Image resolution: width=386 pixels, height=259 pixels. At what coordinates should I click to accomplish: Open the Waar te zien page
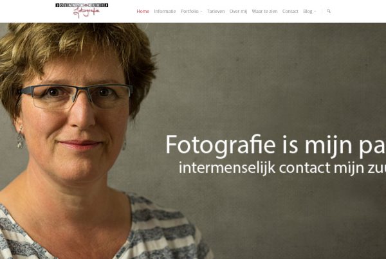click(264, 12)
